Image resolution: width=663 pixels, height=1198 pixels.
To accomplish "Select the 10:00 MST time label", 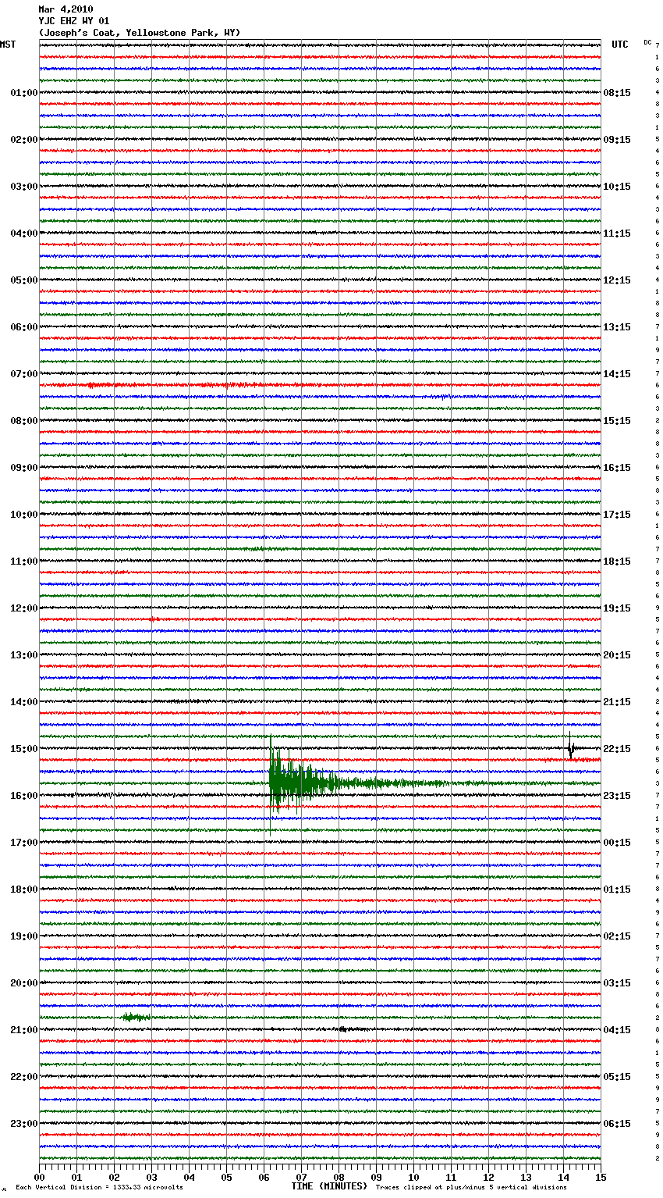I will click(x=24, y=515).
